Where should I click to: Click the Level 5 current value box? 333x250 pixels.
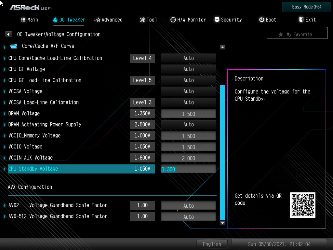point(142,80)
